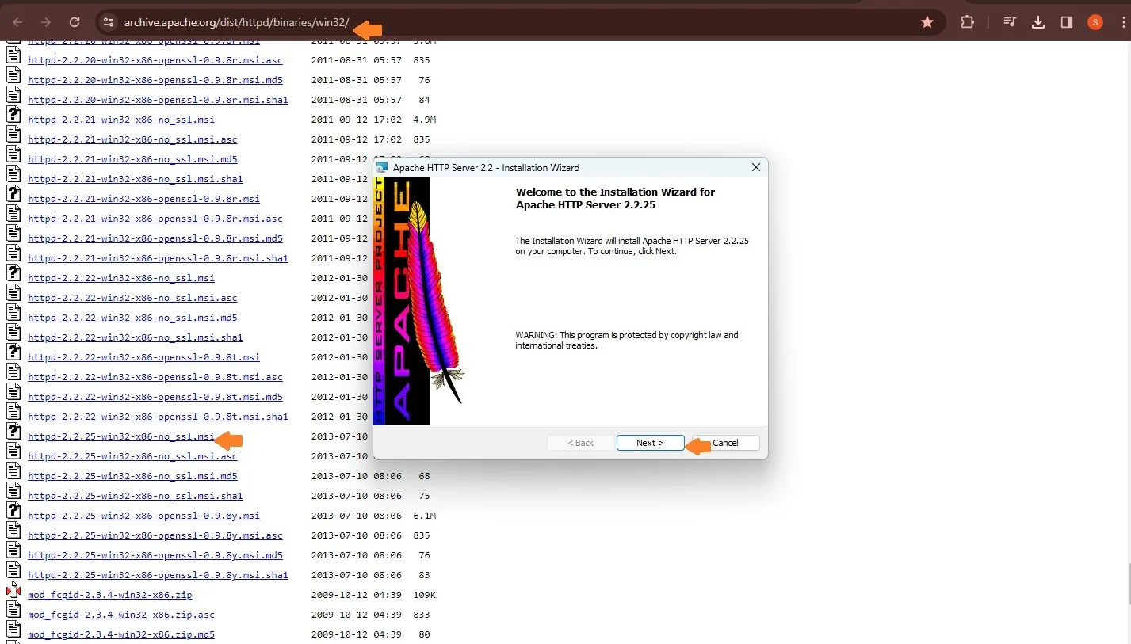Open link httpd-2.2.25-win32-x86-openssl-0.9.8y.msi.sha1
Viewport: 1131px width, 644px height.
point(158,575)
